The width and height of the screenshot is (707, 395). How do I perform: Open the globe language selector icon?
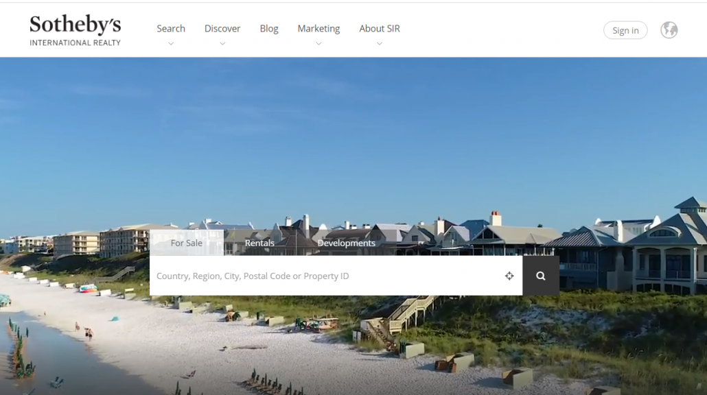tap(669, 30)
